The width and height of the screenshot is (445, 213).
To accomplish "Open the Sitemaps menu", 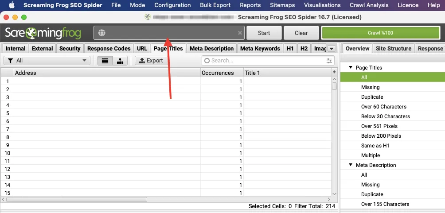I will tap(282, 5).
